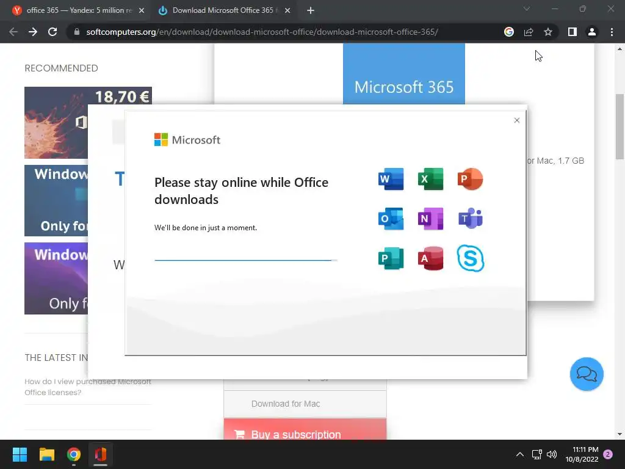Click the Access icon in Office installer

click(430, 258)
